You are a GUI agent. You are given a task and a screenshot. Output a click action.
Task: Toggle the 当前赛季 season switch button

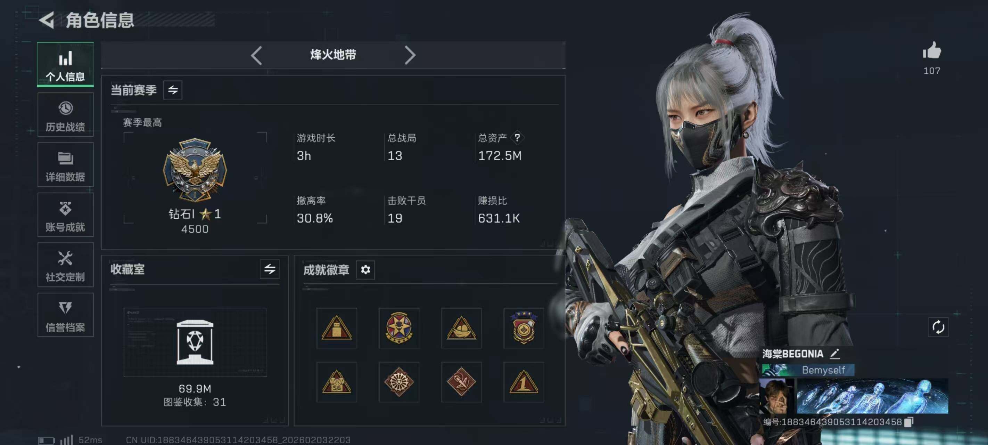[x=173, y=90]
